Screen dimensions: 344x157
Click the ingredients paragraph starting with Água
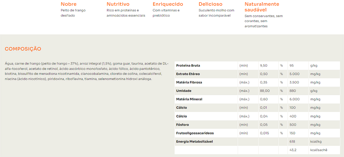(x=87, y=71)
